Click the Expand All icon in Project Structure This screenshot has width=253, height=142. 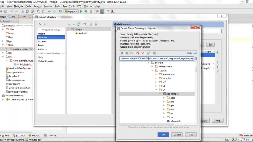tap(91, 24)
